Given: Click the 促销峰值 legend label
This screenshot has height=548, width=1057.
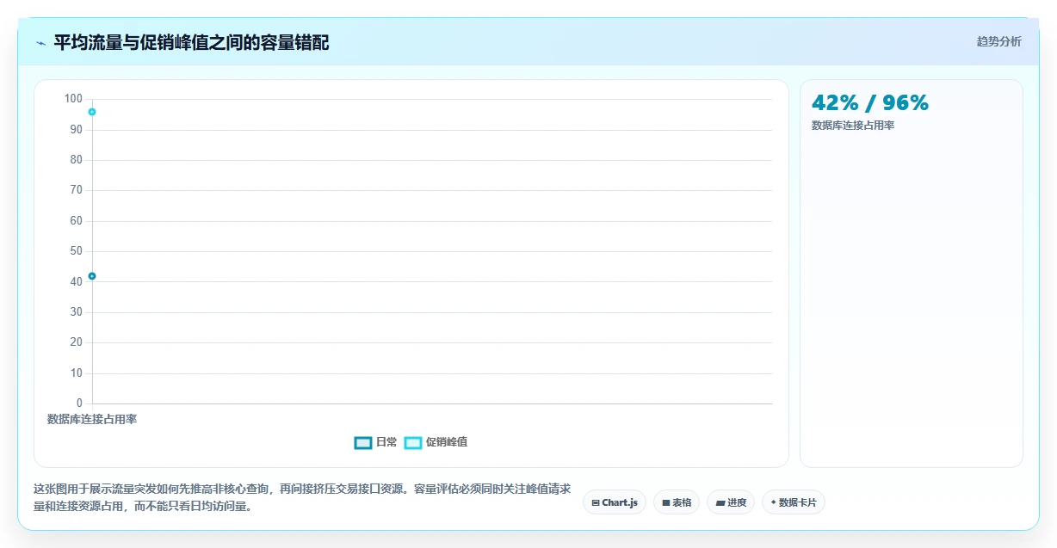Looking at the screenshot, I should pos(447,442).
